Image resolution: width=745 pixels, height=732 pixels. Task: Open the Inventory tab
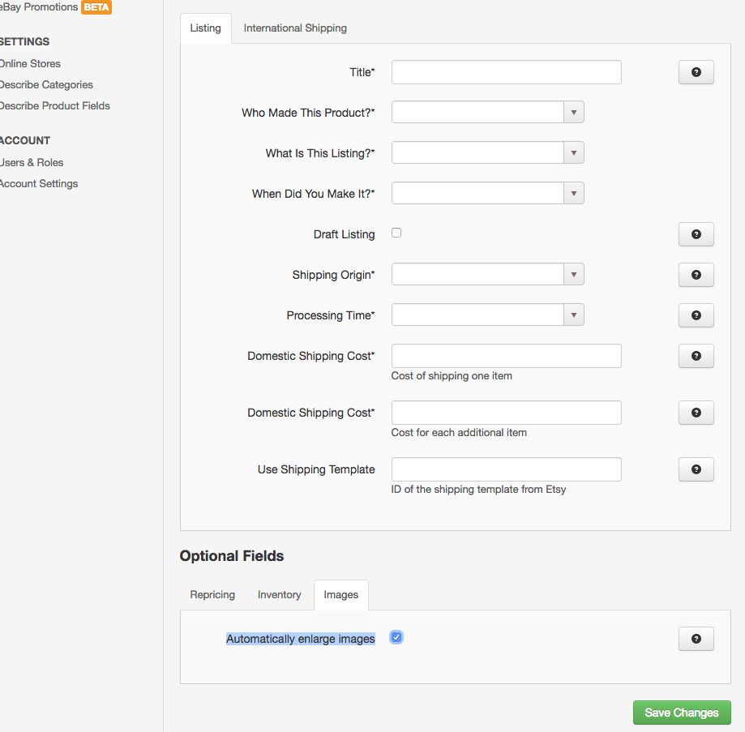tap(280, 595)
